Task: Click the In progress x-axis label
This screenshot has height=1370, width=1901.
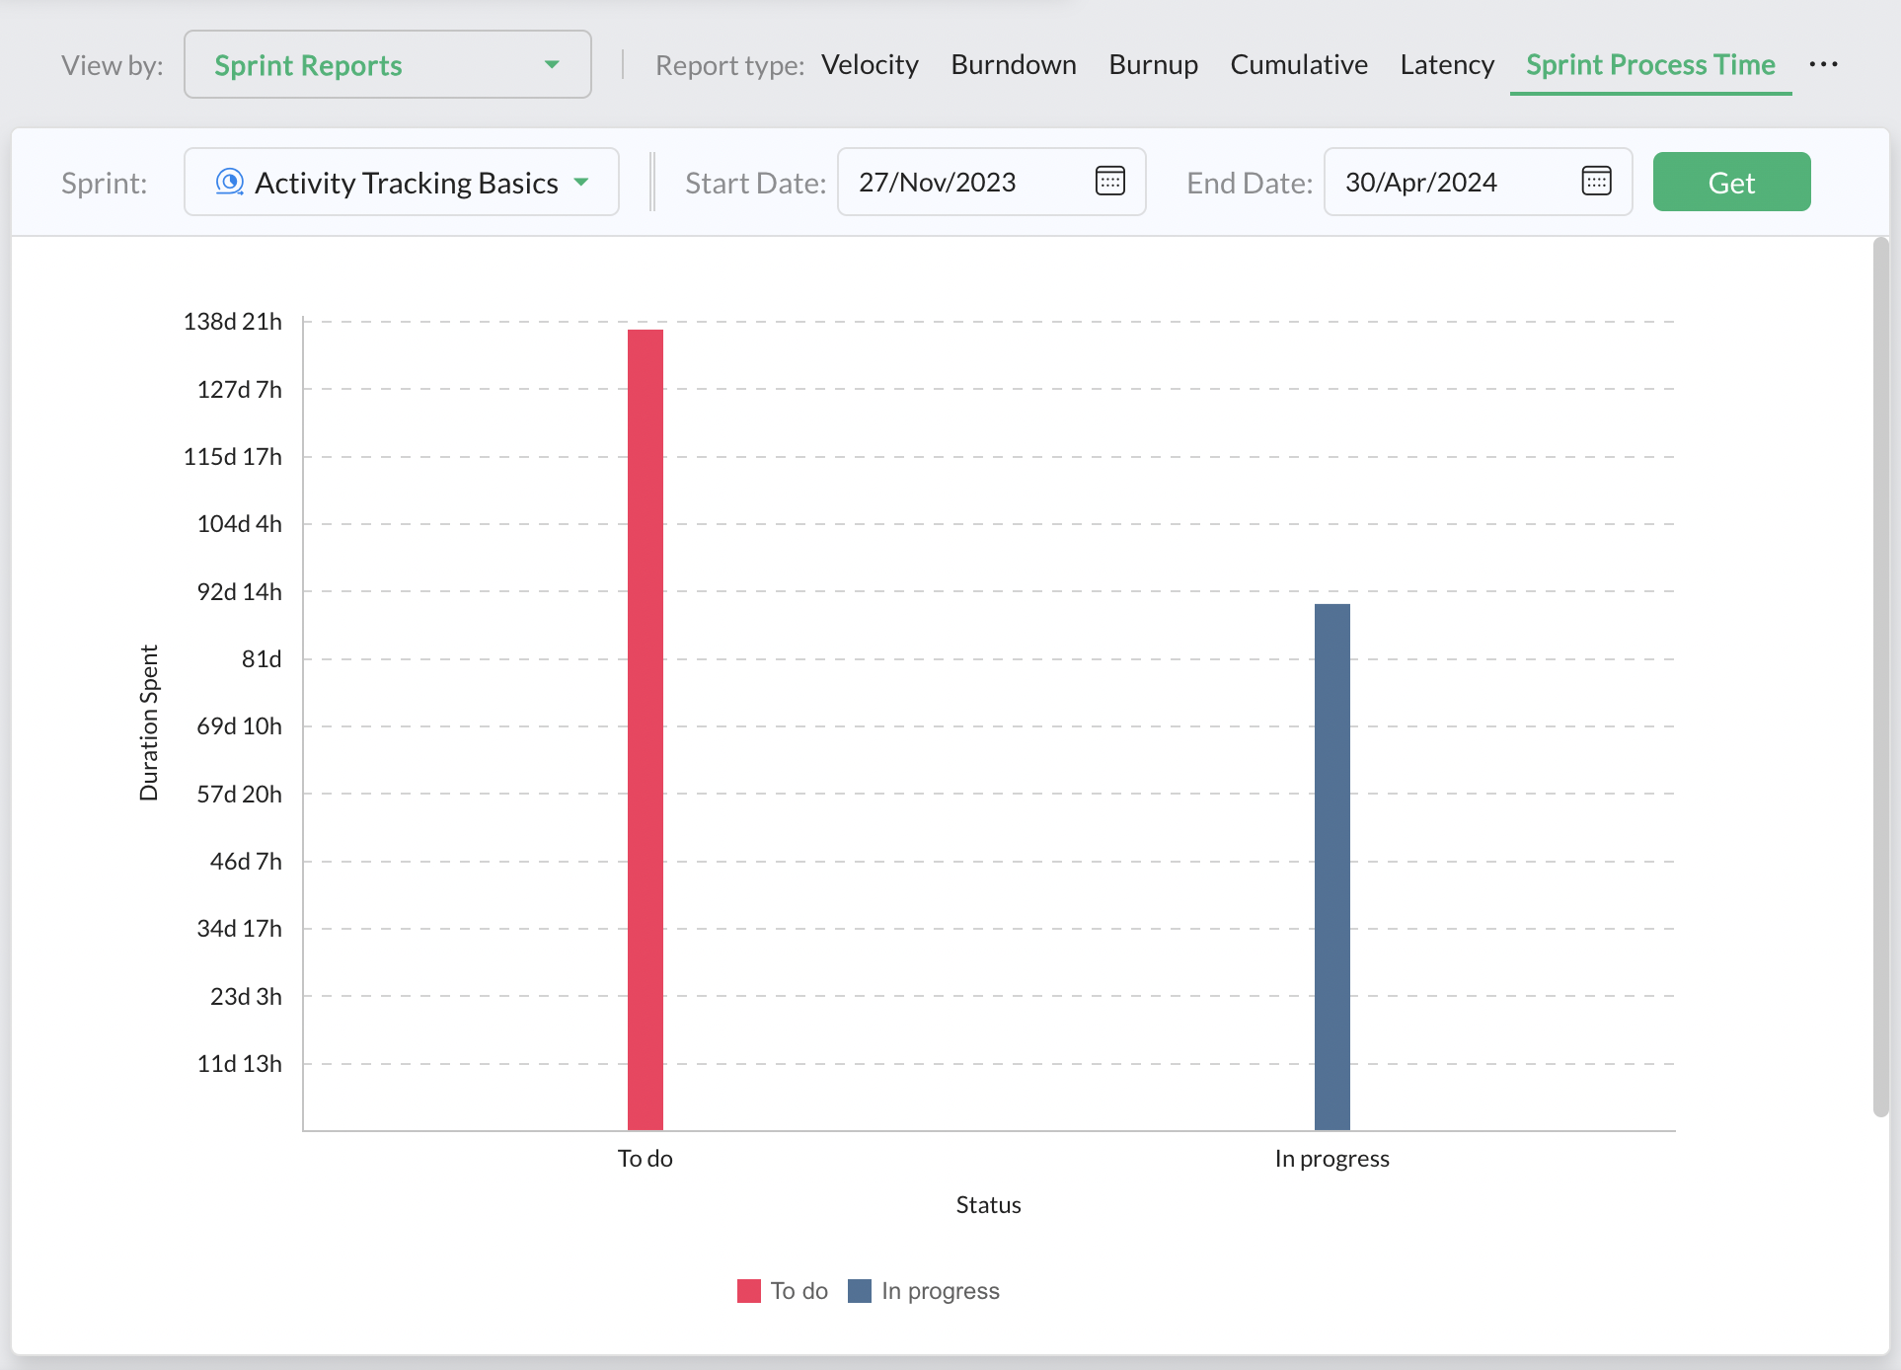Action: pyautogui.click(x=1332, y=1160)
